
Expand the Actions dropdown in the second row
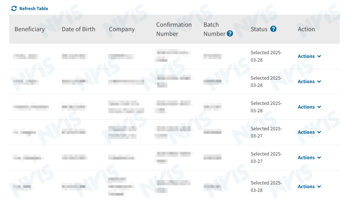309,82
